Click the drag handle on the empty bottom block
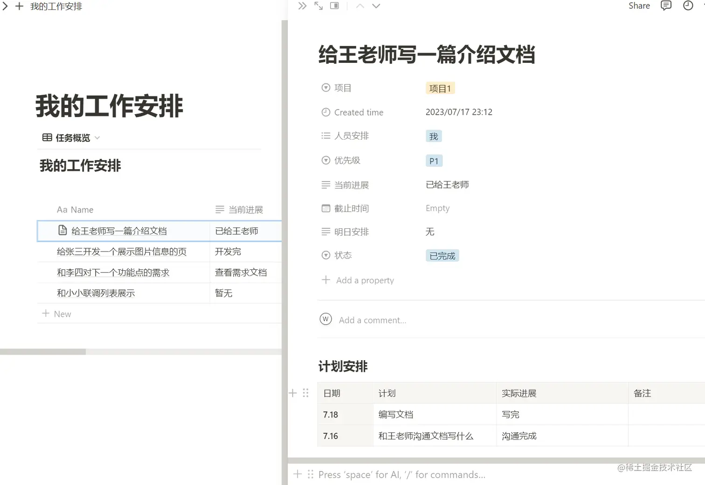This screenshot has height=485, width=705. pyautogui.click(x=311, y=474)
